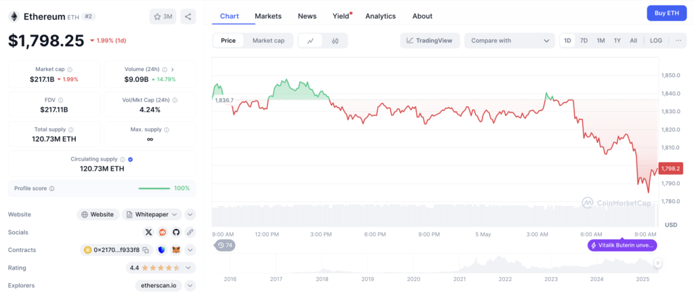Set chart range to 1D
This screenshot has height=294, width=694.
click(x=567, y=40)
